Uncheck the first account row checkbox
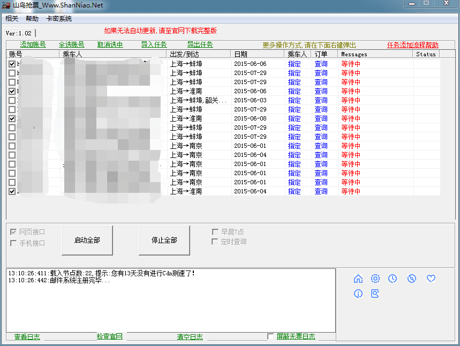 [12, 64]
